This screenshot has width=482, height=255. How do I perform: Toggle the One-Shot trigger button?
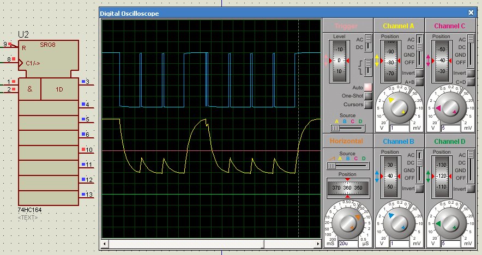[368, 96]
